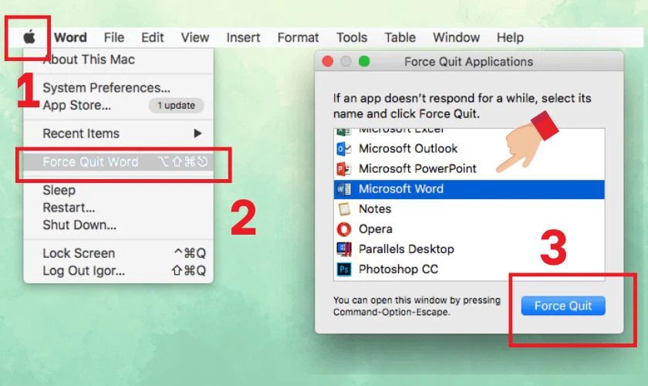Select System Preferences menu entry

tap(106, 88)
